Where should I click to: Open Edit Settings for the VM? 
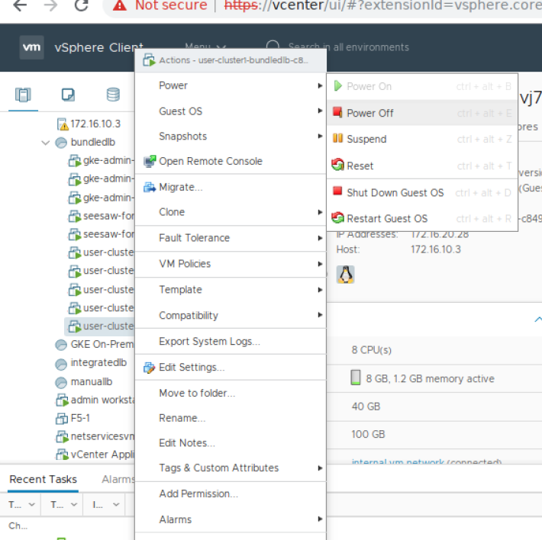[191, 367]
